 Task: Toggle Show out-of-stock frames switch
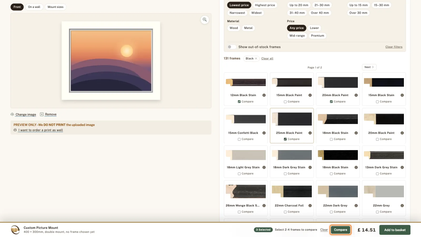point(232,47)
